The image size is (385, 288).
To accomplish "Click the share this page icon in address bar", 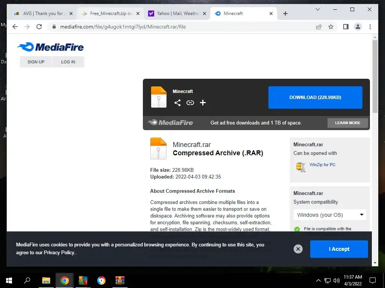I will coord(319,27).
